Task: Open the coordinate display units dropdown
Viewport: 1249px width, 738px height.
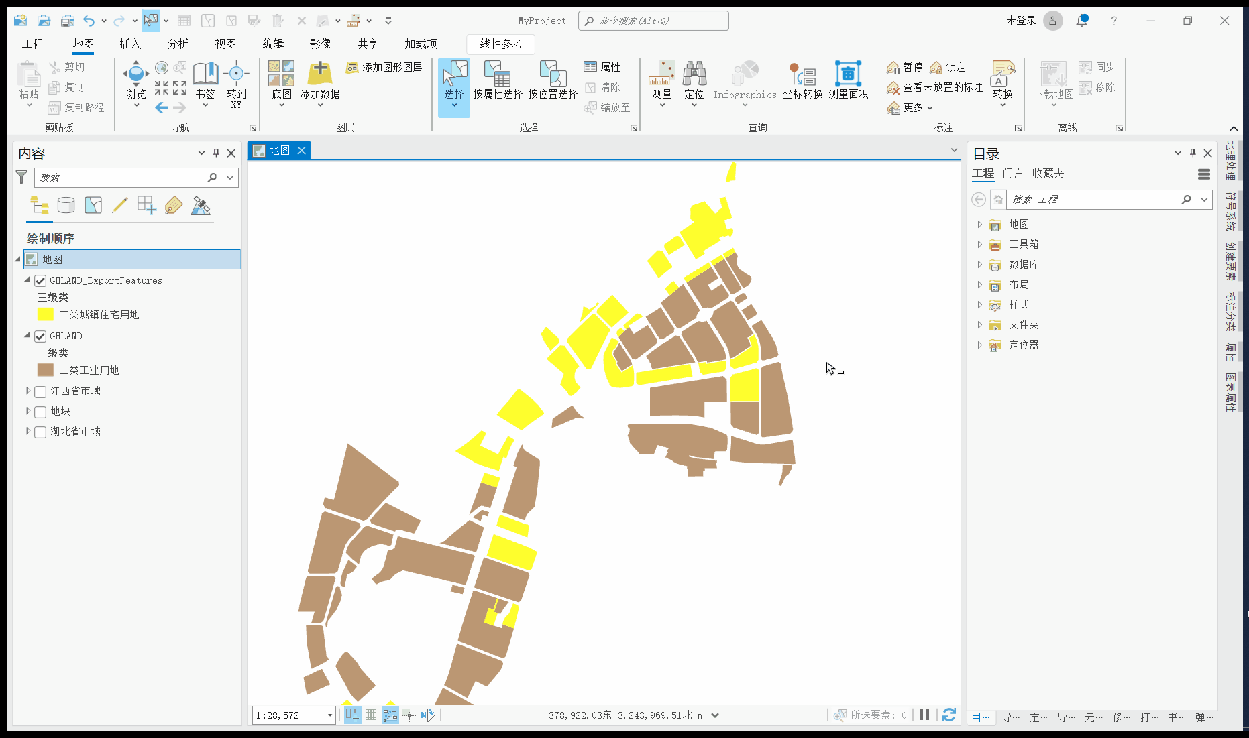Action: pyautogui.click(x=715, y=715)
